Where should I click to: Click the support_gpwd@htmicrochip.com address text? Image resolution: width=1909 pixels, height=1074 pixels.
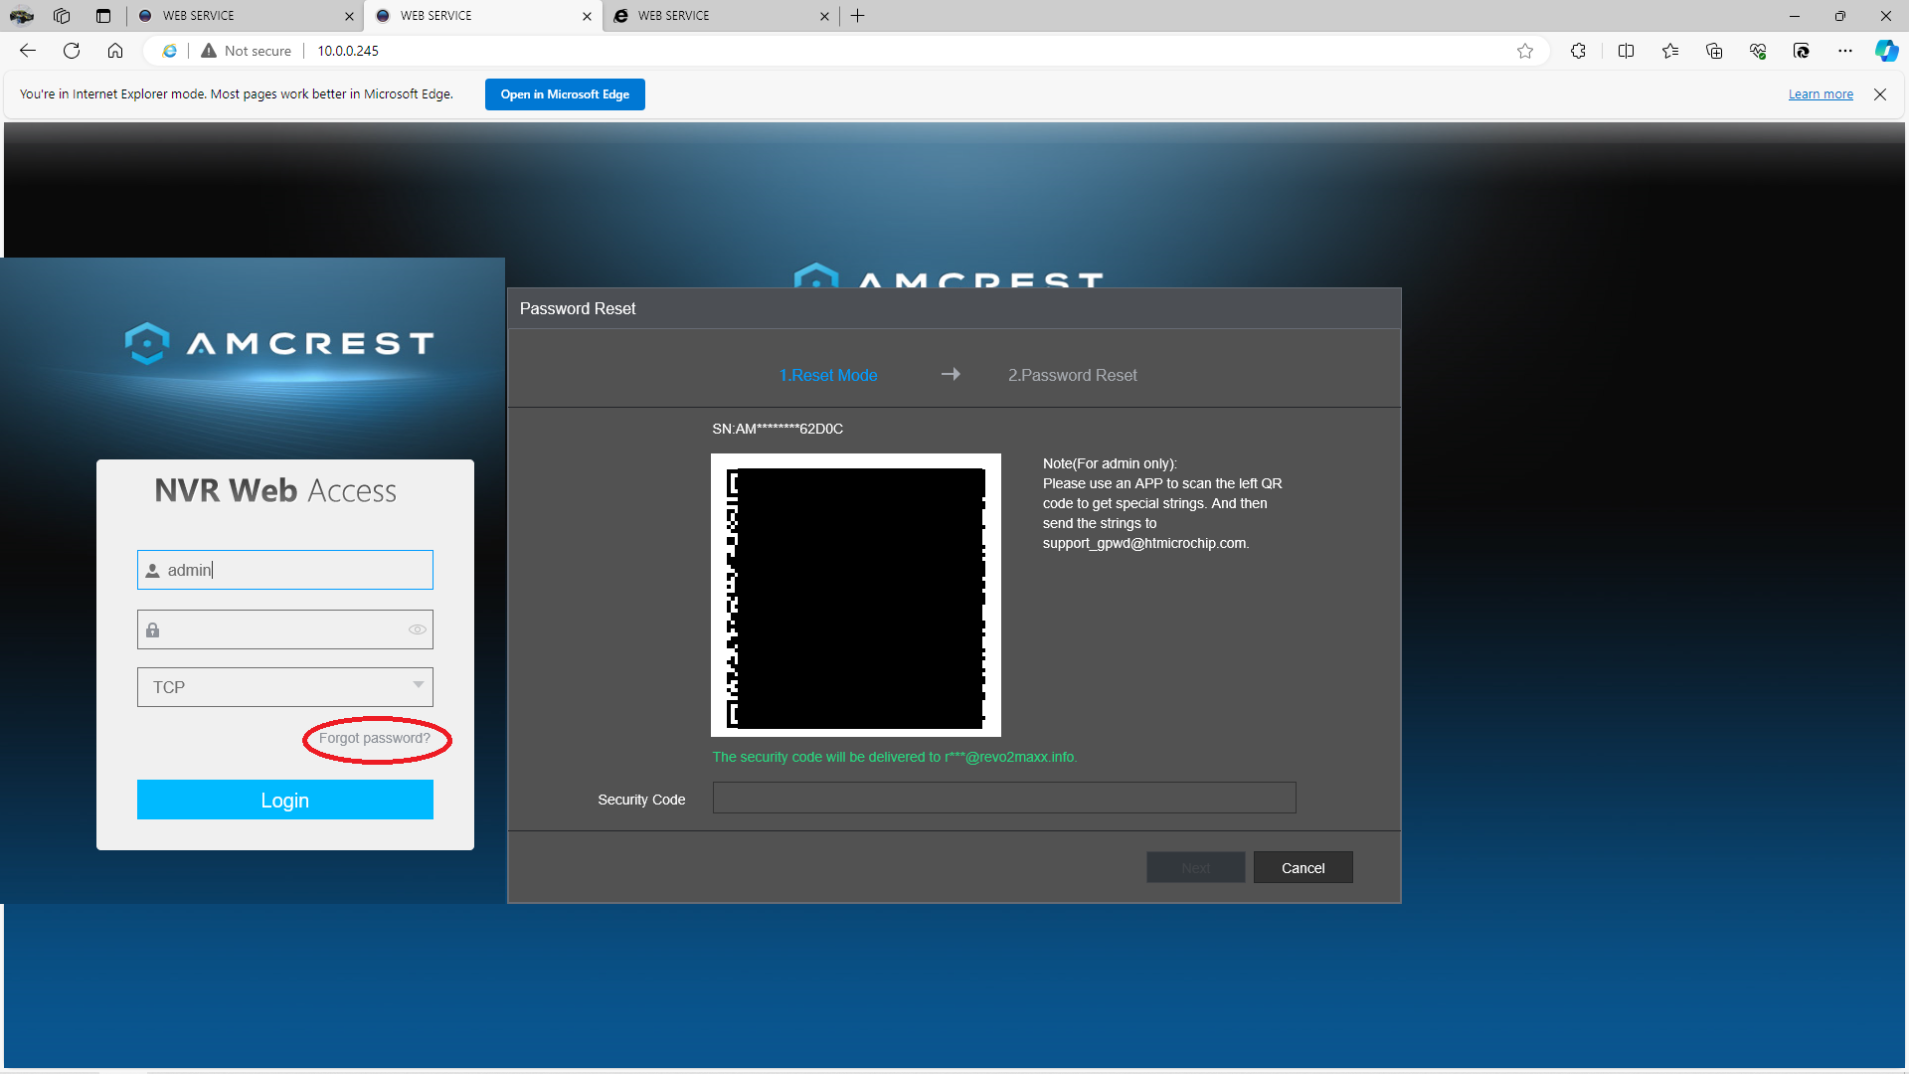click(1144, 543)
